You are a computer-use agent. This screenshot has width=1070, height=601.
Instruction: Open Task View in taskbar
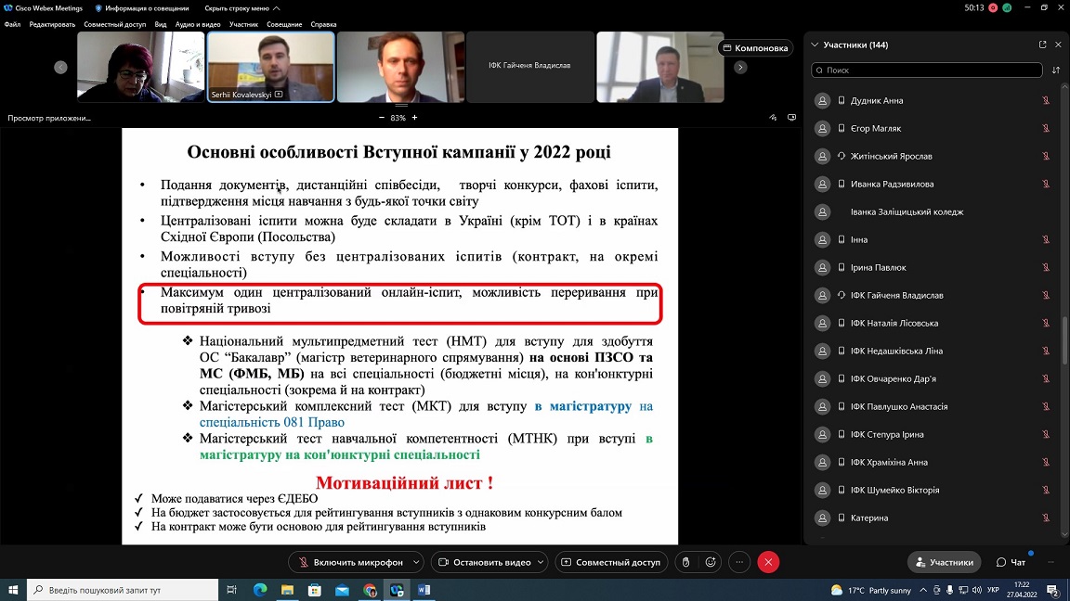[x=231, y=590]
